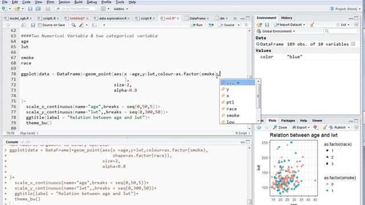Open the Plots menu in menu bar

pyautogui.click(x=50, y=2)
